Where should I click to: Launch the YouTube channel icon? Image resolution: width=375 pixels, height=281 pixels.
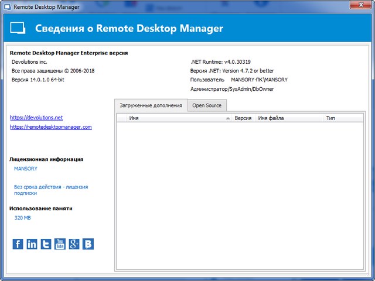60,244
